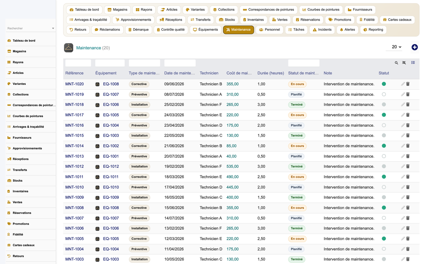Edit MNT-1019 using the pencil icon

click(403, 94)
